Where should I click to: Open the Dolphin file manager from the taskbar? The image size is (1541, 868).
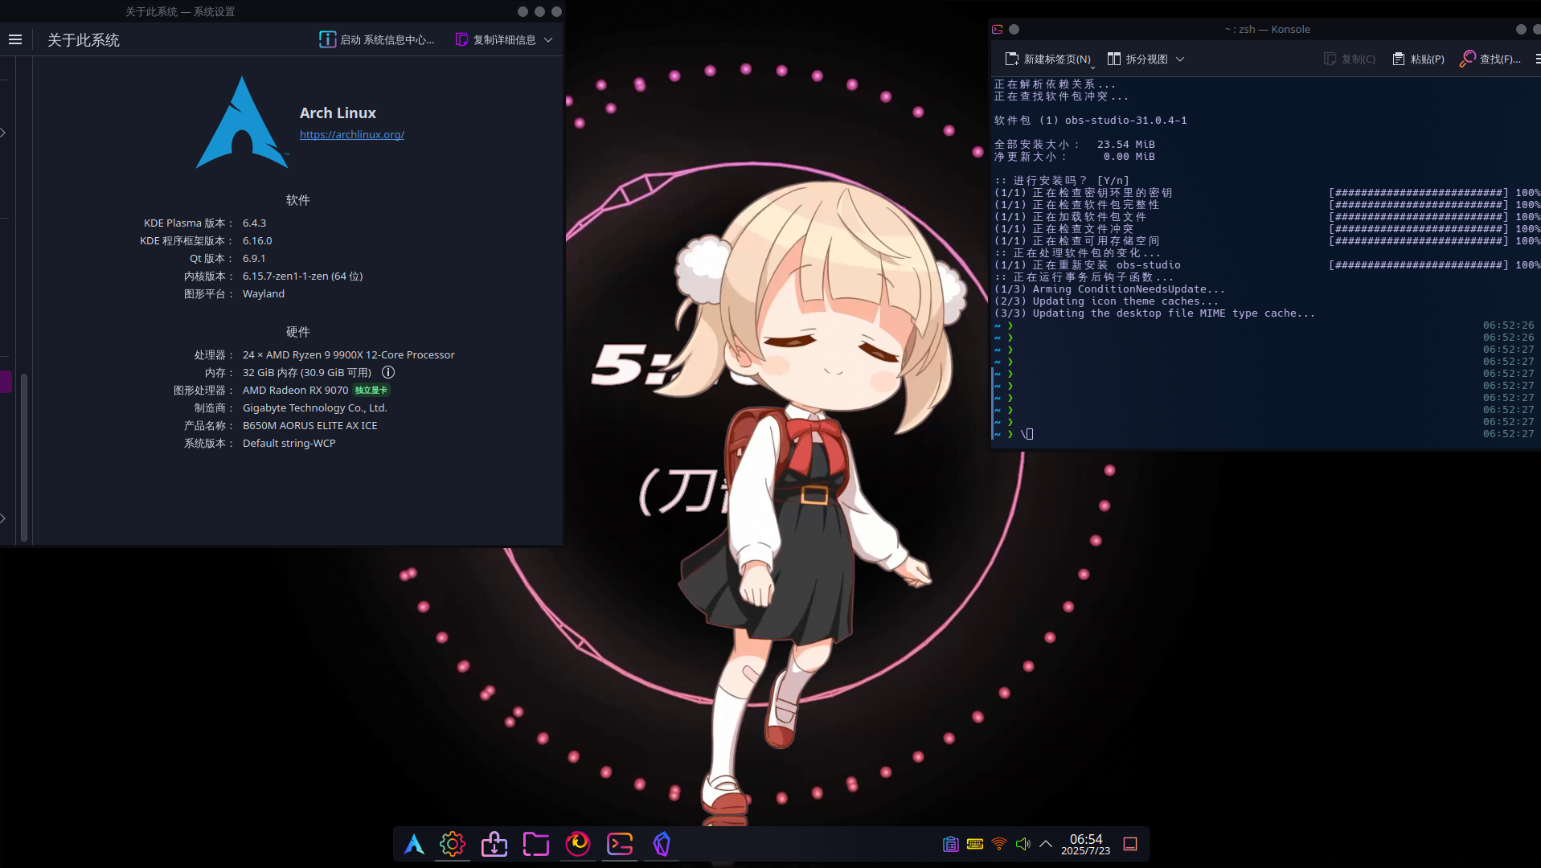coord(535,844)
